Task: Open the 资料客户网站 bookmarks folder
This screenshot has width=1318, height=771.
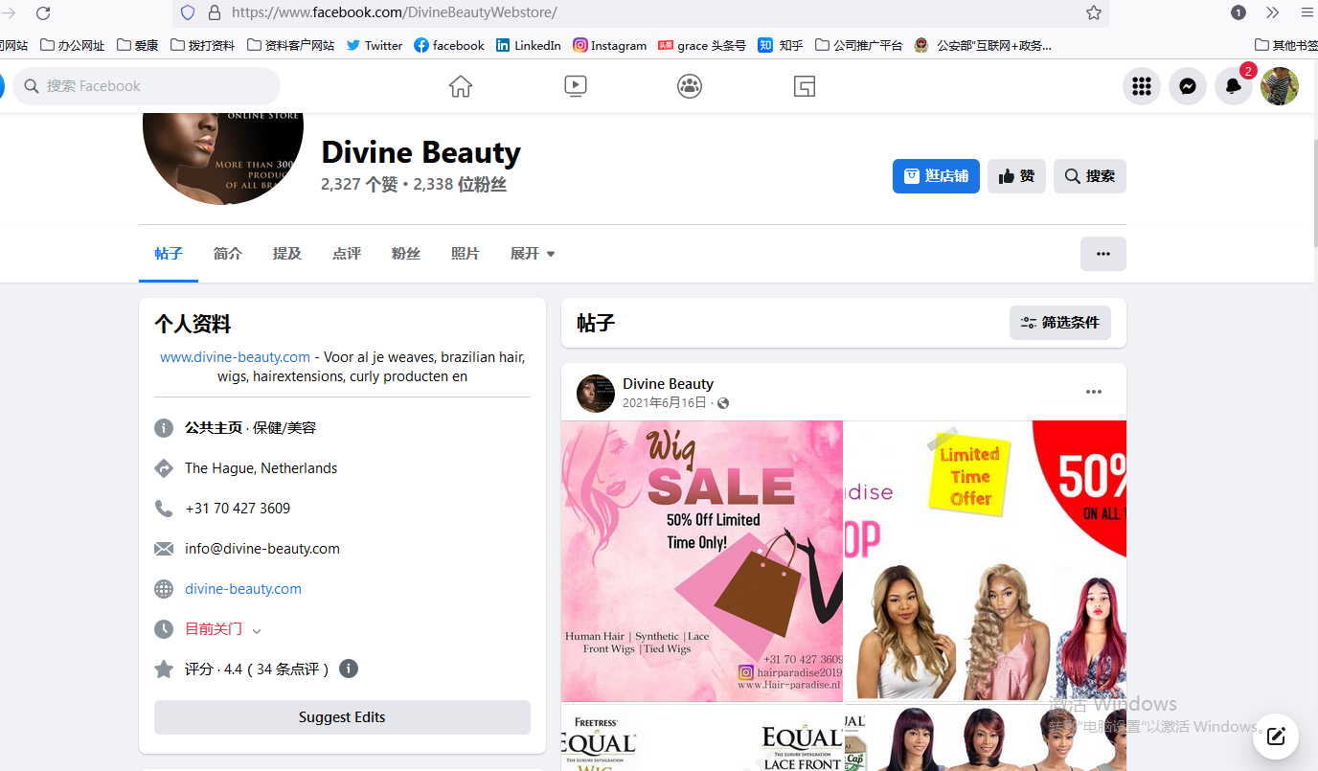Action: [x=291, y=45]
